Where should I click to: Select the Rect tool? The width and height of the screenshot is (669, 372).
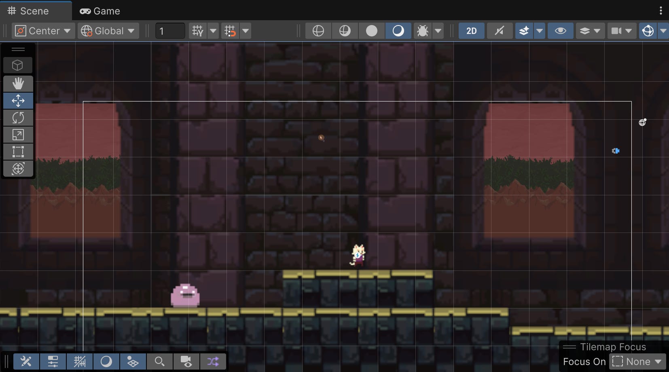18,152
